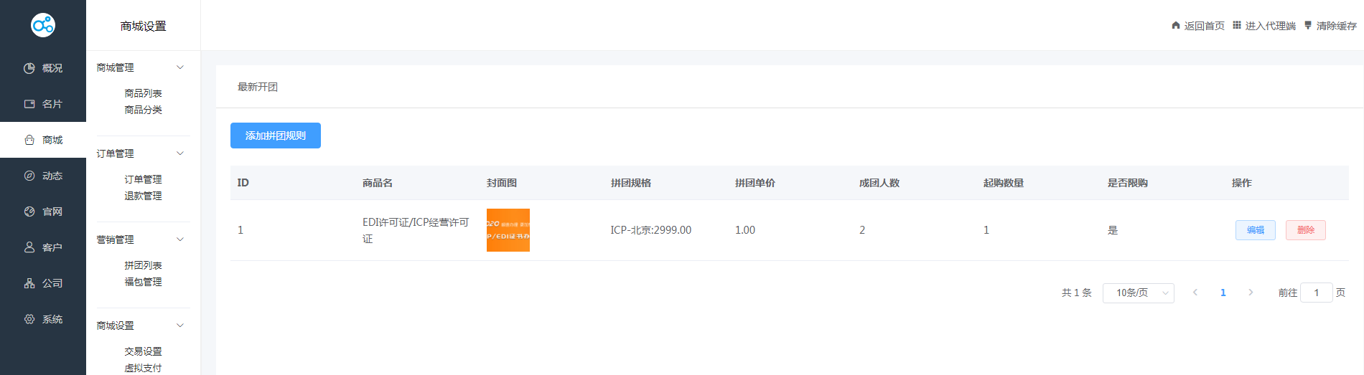The image size is (1364, 375).
Task: Click 编辑 button for row 1
Action: [x=1256, y=230]
